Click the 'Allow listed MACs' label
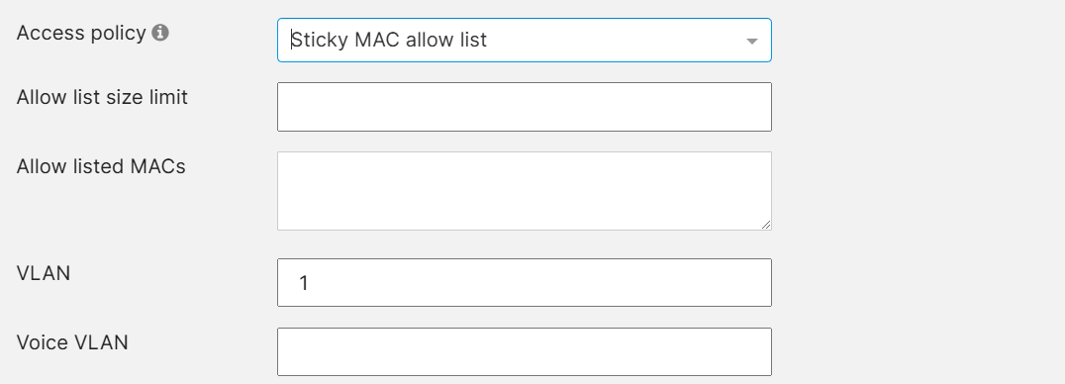This screenshot has height=384, width=1065. coord(101,166)
